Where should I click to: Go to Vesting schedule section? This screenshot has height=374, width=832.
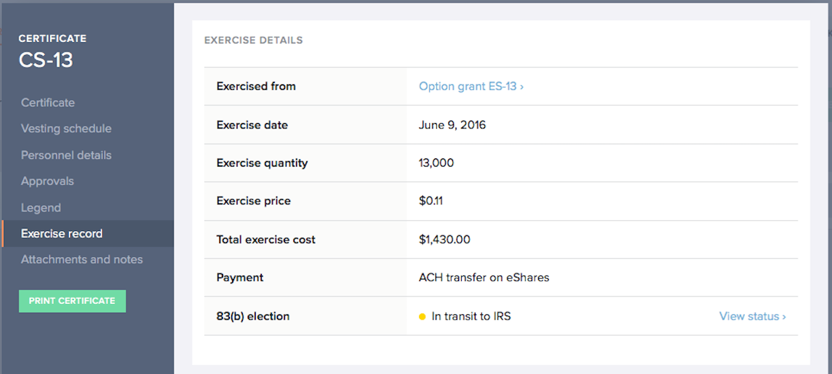(66, 129)
